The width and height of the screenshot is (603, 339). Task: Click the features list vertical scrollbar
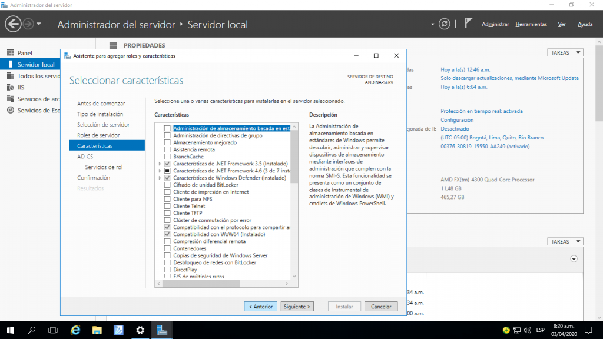pos(294,157)
